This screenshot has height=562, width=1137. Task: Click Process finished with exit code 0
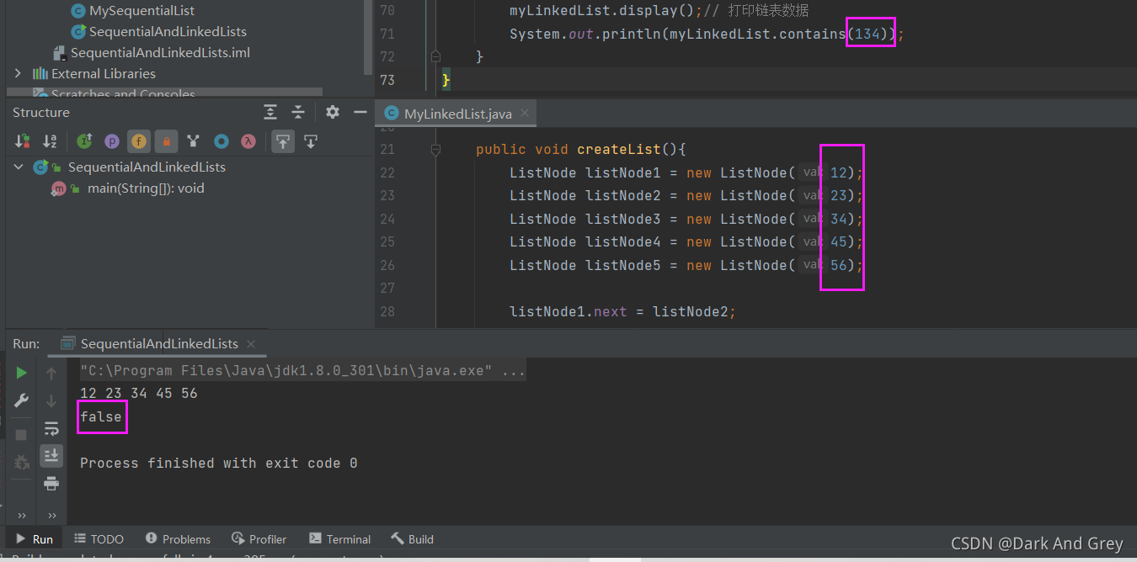218,463
